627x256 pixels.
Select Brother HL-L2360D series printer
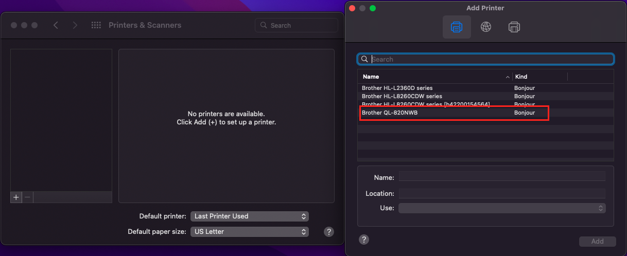[485, 88]
